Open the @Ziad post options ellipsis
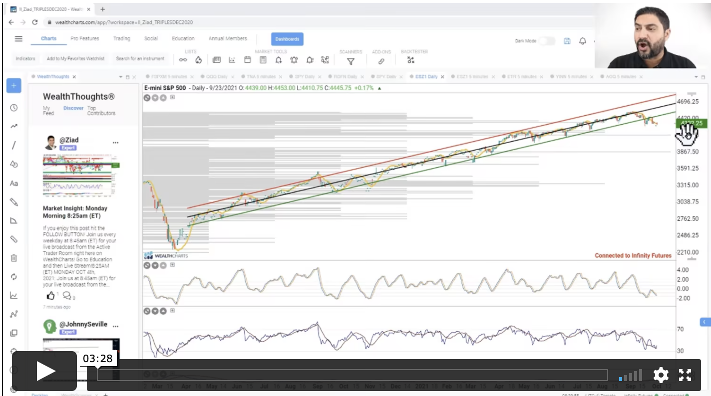Image resolution: width=711 pixels, height=396 pixels. (115, 143)
